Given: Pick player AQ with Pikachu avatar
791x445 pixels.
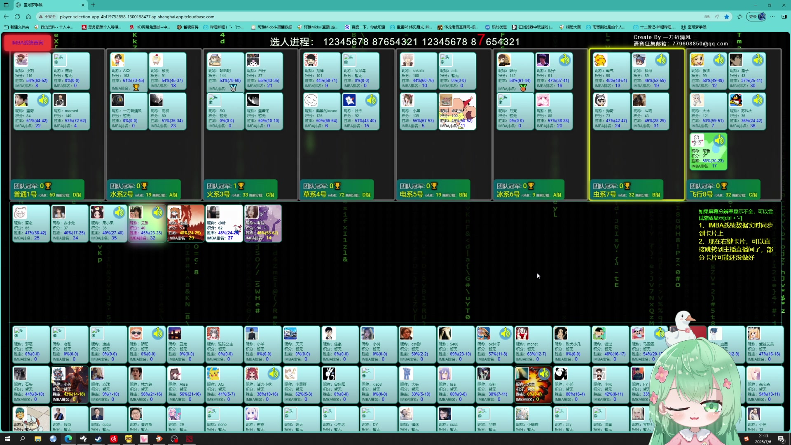Looking at the screenshot, I should click(x=224, y=385).
